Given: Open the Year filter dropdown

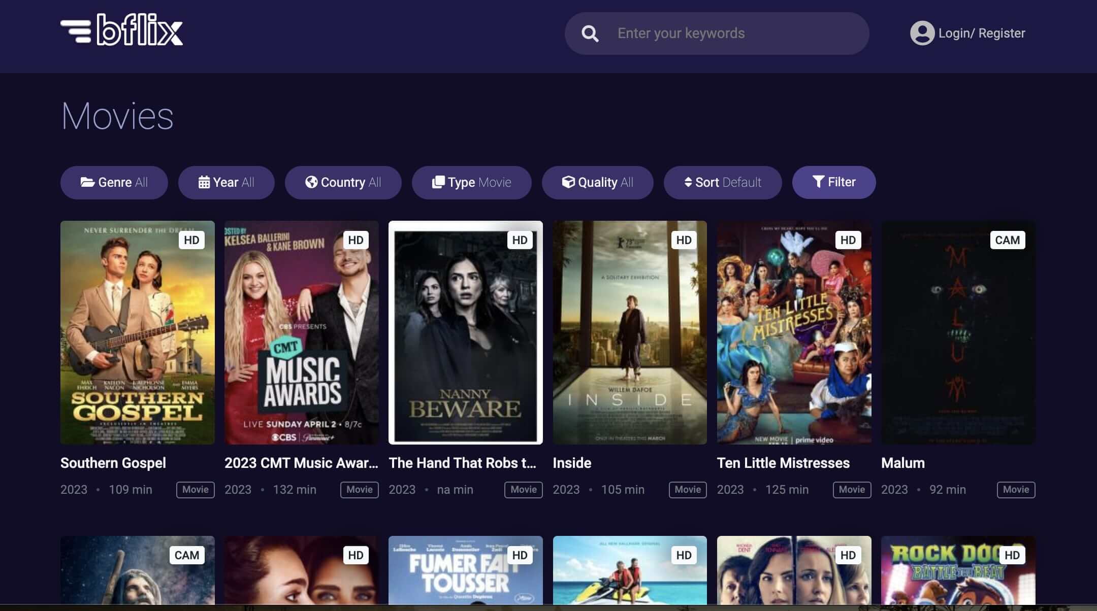Looking at the screenshot, I should click(227, 182).
